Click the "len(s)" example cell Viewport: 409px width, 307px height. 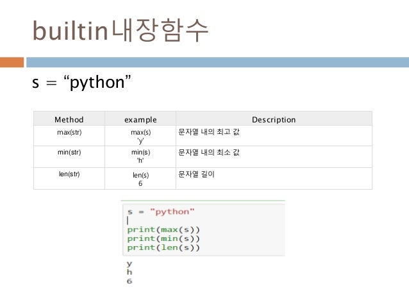tap(140, 179)
